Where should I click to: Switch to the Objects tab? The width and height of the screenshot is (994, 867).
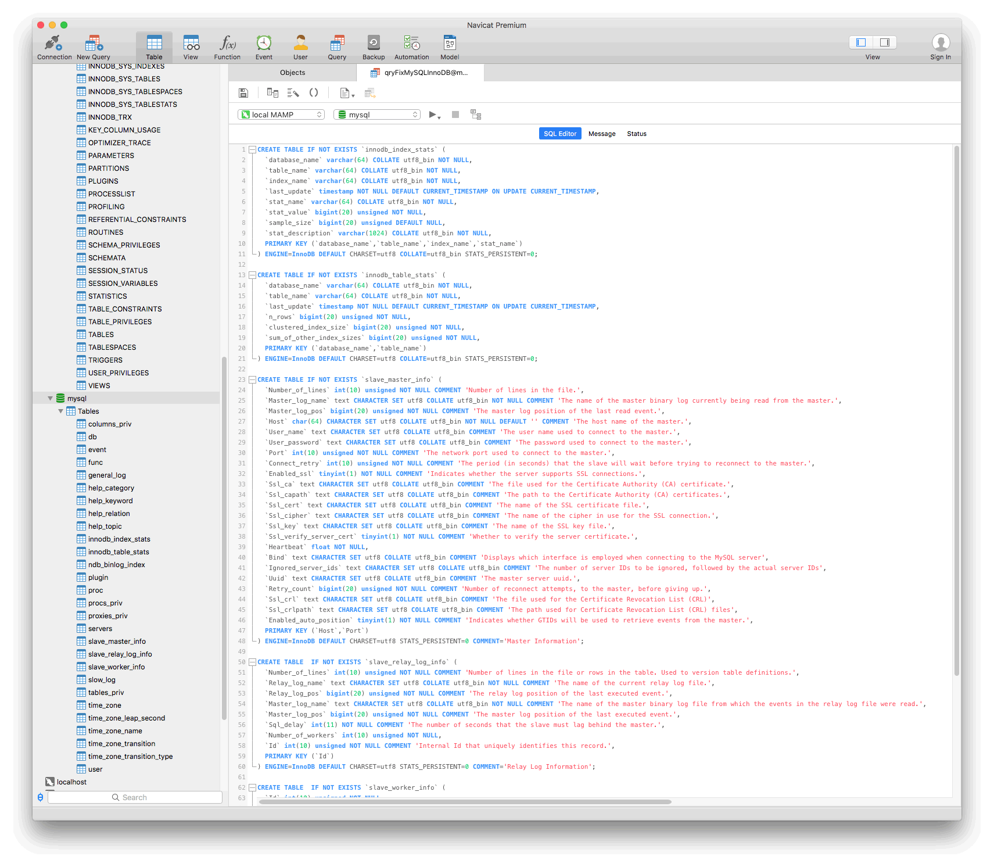pyautogui.click(x=292, y=73)
